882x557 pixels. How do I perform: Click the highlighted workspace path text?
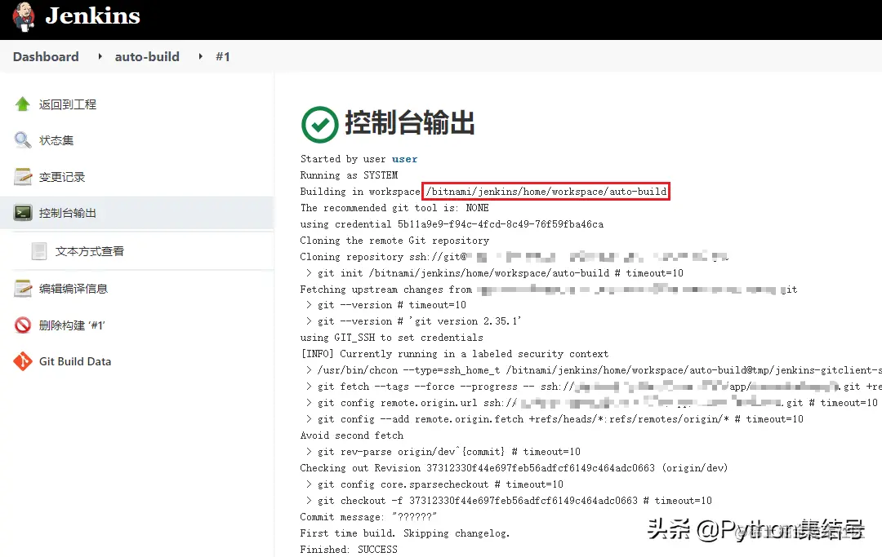point(546,191)
